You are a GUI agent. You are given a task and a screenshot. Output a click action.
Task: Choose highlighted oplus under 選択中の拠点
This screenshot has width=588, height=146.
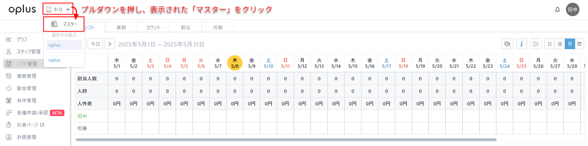(x=65, y=45)
